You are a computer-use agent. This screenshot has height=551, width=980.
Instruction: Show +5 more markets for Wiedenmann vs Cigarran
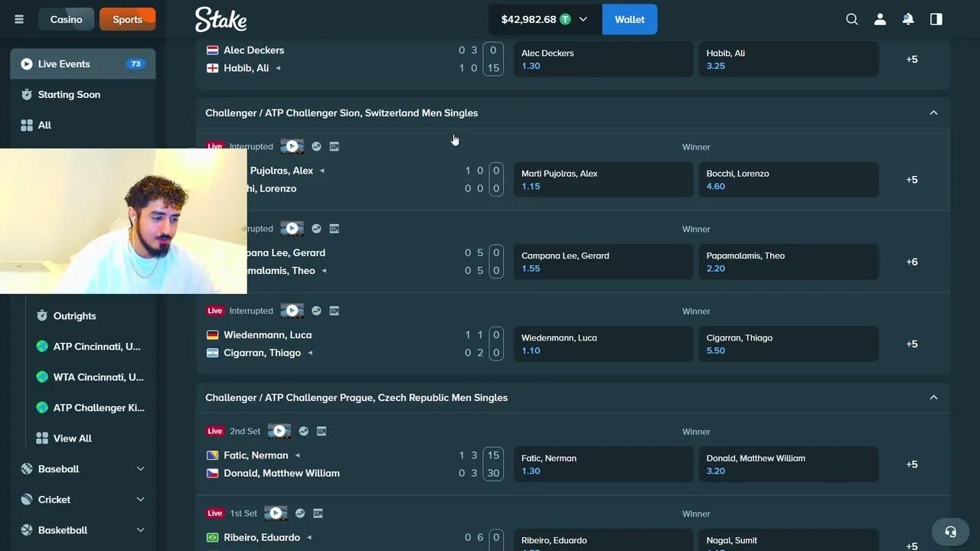pos(912,344)
